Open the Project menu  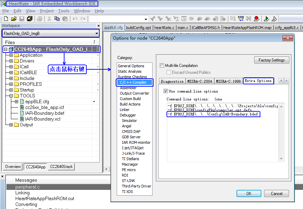[x=46, y=11]
